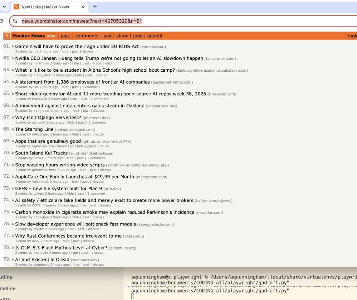Select ask in the navigation bar
Viewport: 357px width, 300px height.
click(107, 36)
